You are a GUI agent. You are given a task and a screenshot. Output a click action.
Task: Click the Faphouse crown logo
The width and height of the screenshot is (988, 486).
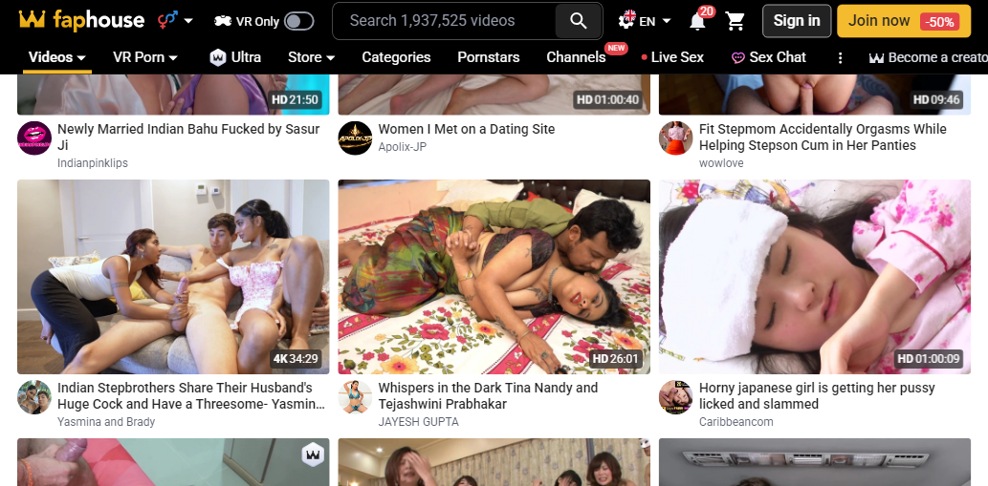coord(32,20)
